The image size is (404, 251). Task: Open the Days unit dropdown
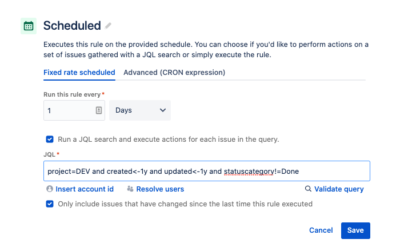click(x=139, y=110)
